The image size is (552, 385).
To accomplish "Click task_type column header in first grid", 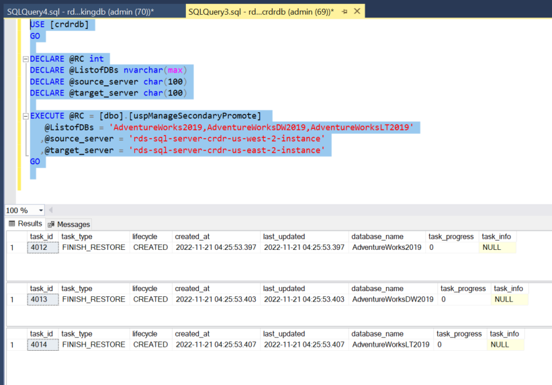I will coord(77,237).
